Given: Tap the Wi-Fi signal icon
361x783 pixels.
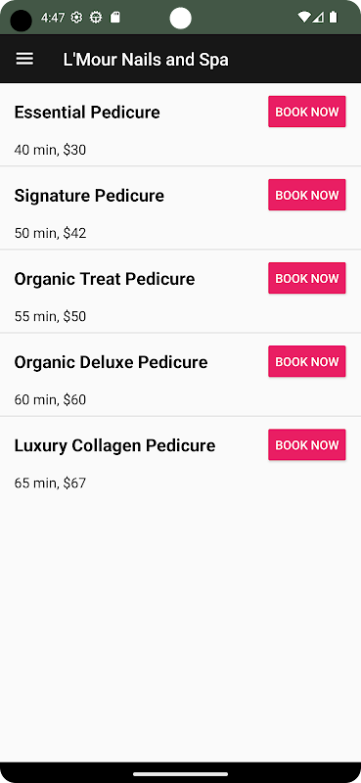Looking at the screenshot, I should tap(304, 18).
